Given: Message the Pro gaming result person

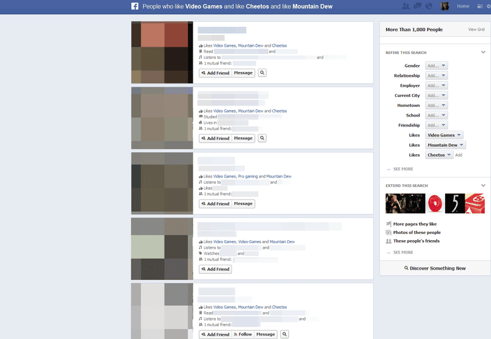Looking at the screenshot, I should tap(243, 204).
